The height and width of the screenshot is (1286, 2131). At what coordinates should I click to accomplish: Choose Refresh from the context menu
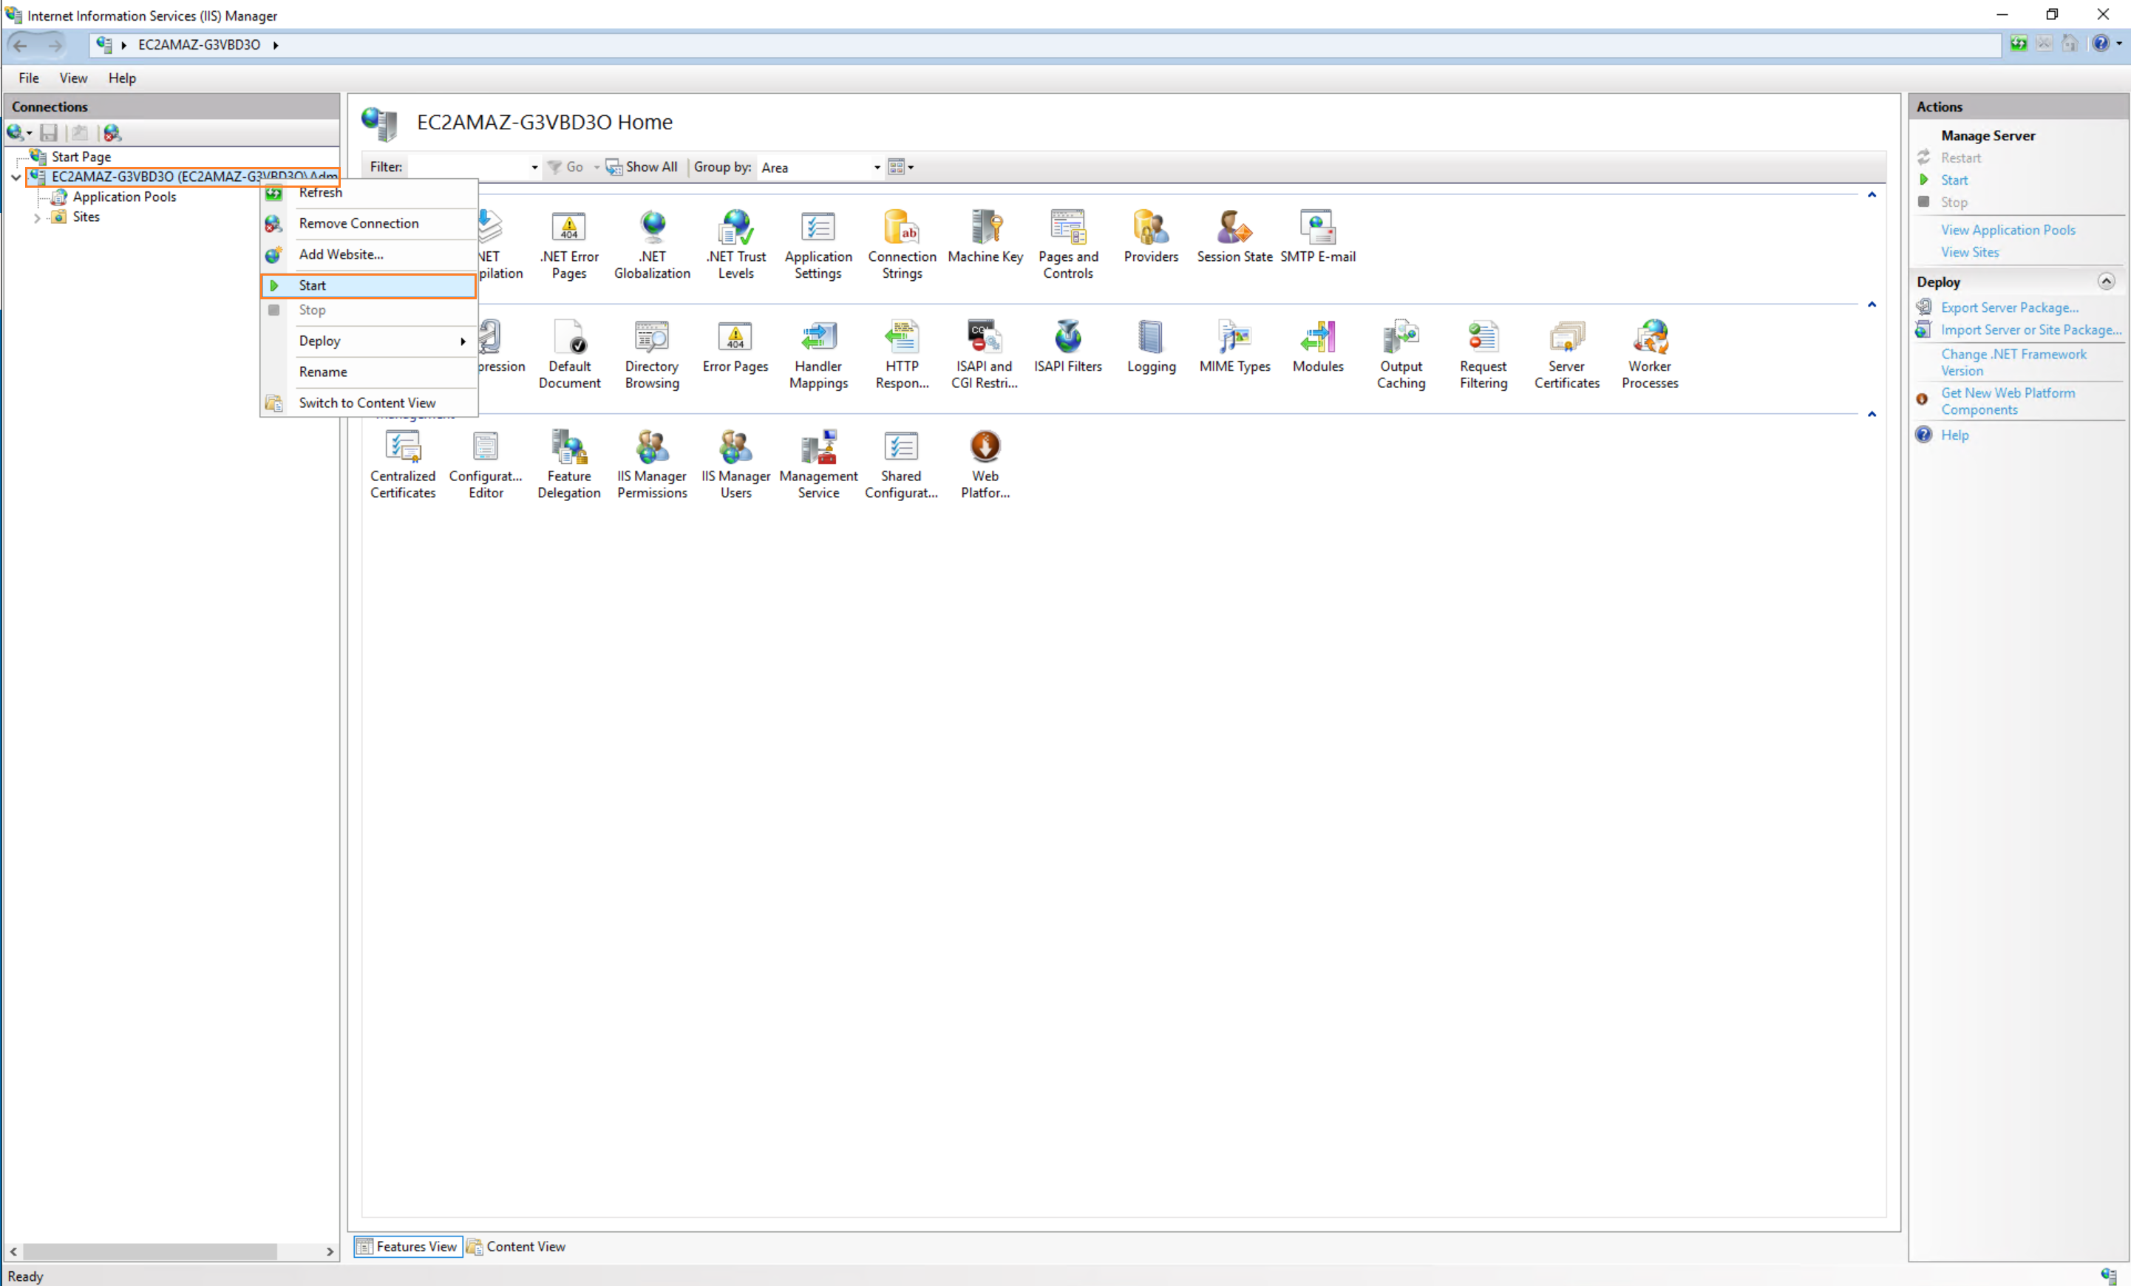point(368,193)
